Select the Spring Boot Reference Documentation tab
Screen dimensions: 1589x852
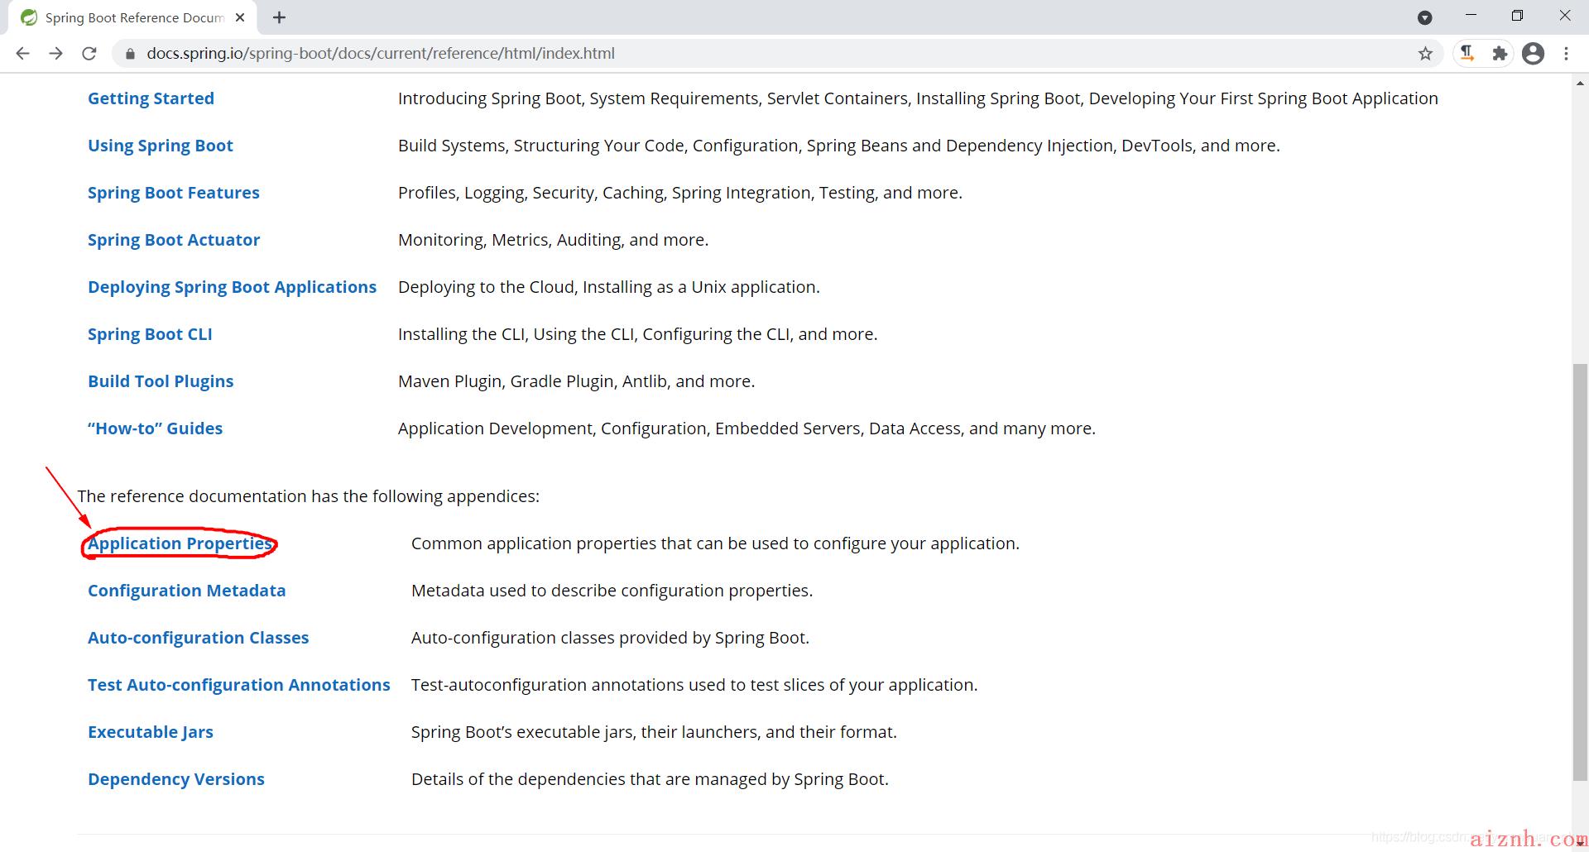pyautogui.click(x=132, y=17)
